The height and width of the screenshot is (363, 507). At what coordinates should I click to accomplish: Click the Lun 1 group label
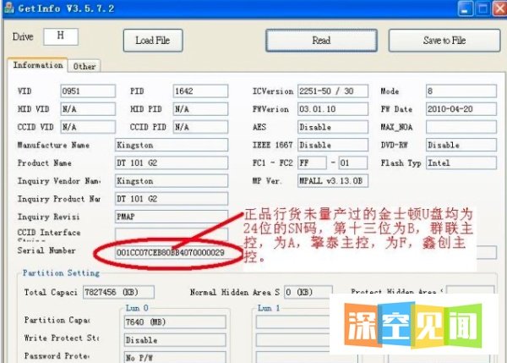click(269, 308)
